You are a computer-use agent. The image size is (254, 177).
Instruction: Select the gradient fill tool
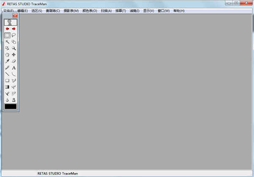[x=7, y=87]
